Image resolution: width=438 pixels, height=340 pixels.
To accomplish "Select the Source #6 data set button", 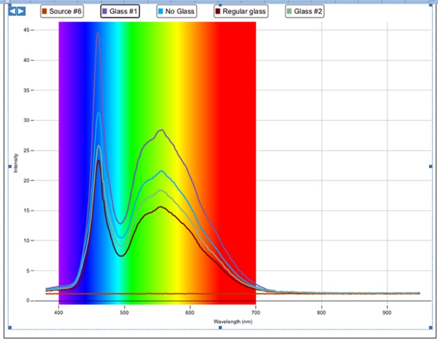I will [x=62, y=12].
